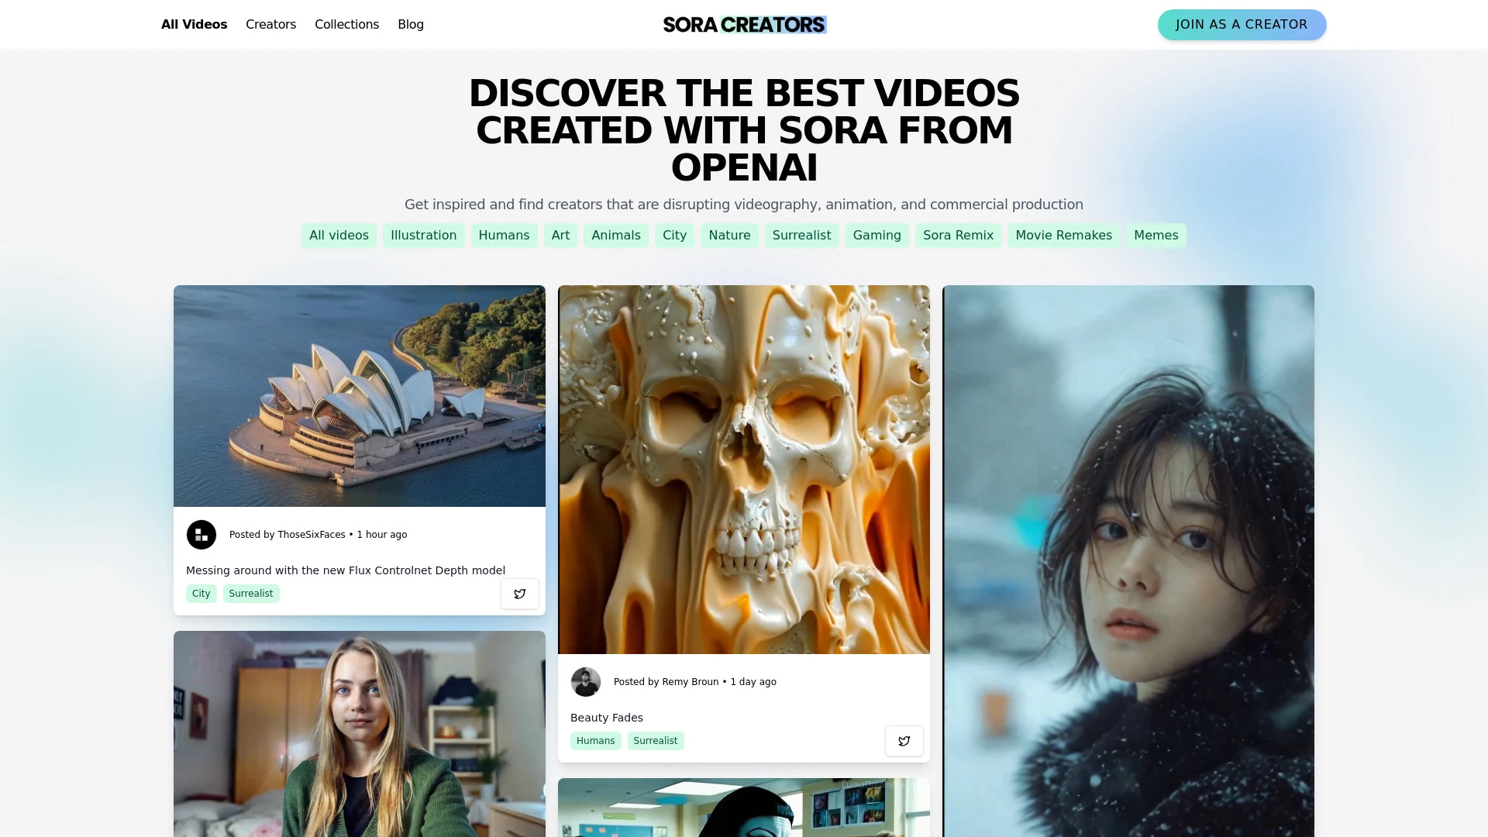This screenshot has height=837, width=1488.
Task: Click the Sora Creators logo icon
Action: pyautogui.click(x=744, y=25)
